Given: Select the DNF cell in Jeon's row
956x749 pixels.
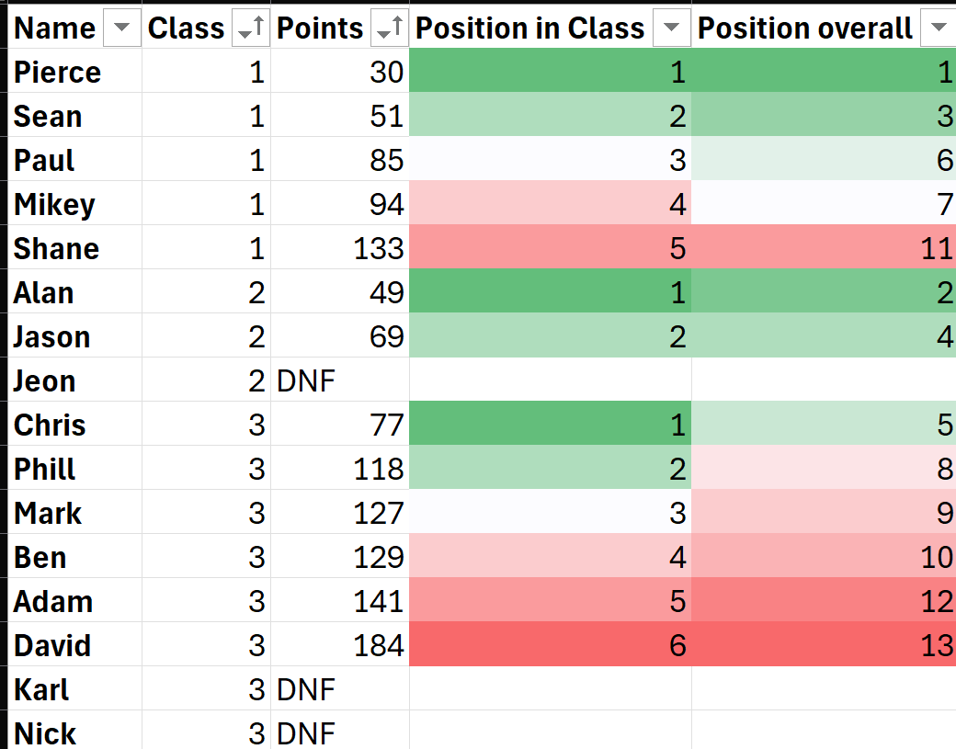Looking at the screenshot, I should click(339, 380).
